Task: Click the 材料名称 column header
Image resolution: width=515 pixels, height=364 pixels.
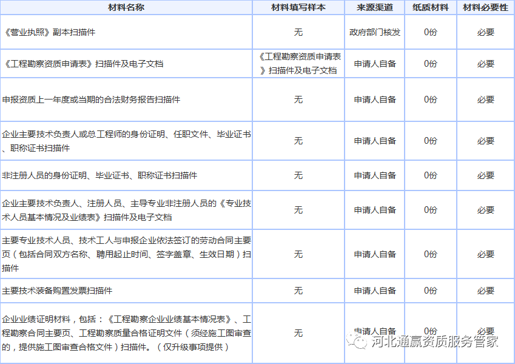Action: click(126, 7)
